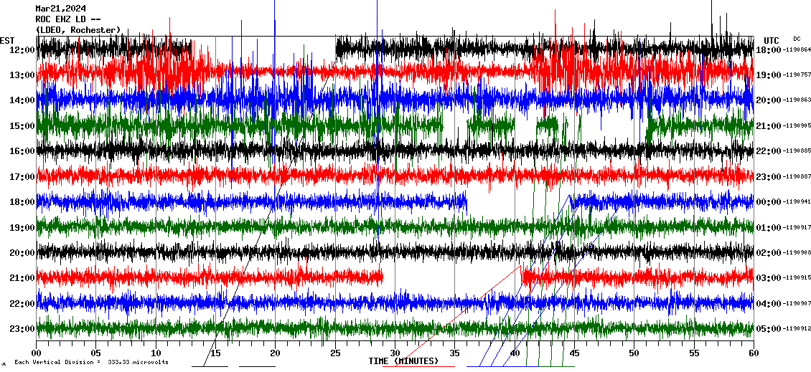Screen dimensions: 811x372
Task: Click the 00:00 UTC row label
Action: (x=769, y=202)
